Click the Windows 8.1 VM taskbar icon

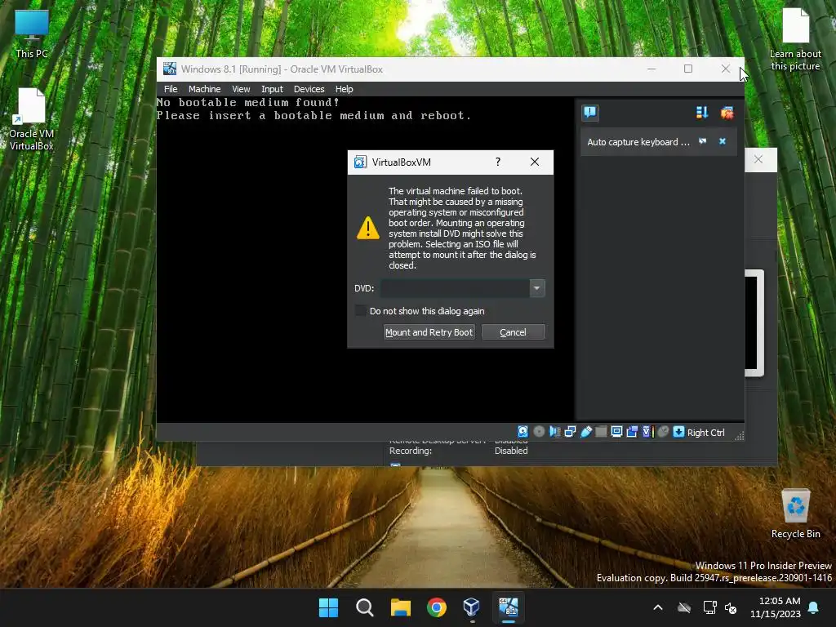click(508, 607)
